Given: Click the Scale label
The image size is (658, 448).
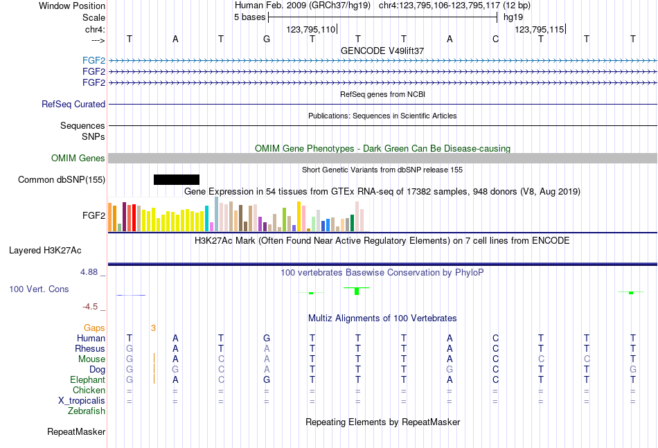Looking at the screenshot, I should tap(94, 17).
